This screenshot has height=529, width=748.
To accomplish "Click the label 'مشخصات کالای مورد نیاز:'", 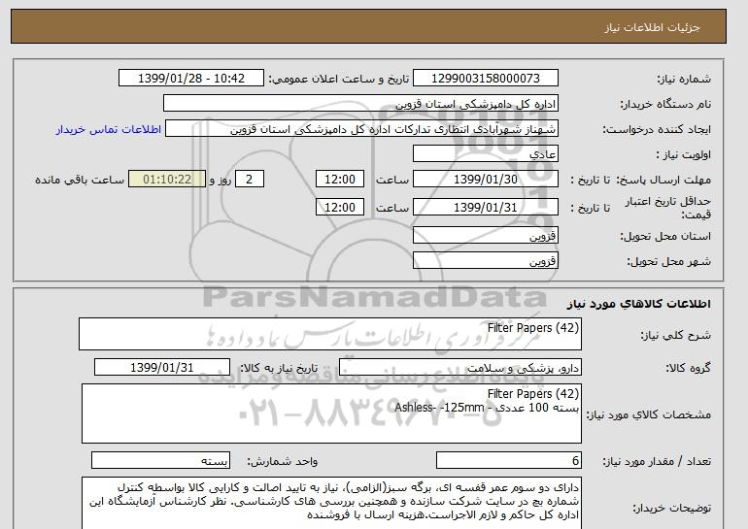I will (649, 414).
